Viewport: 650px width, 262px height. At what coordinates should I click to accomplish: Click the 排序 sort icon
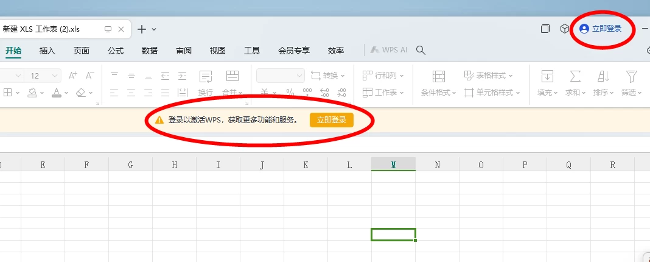(x=603, y=76)
